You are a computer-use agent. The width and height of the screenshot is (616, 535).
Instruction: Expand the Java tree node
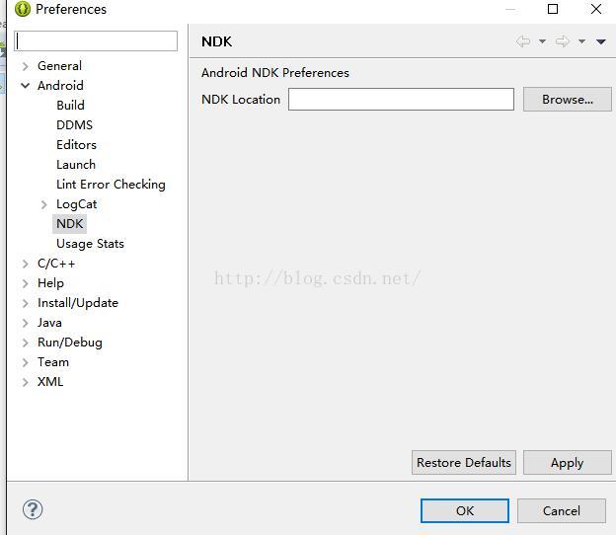26,323
